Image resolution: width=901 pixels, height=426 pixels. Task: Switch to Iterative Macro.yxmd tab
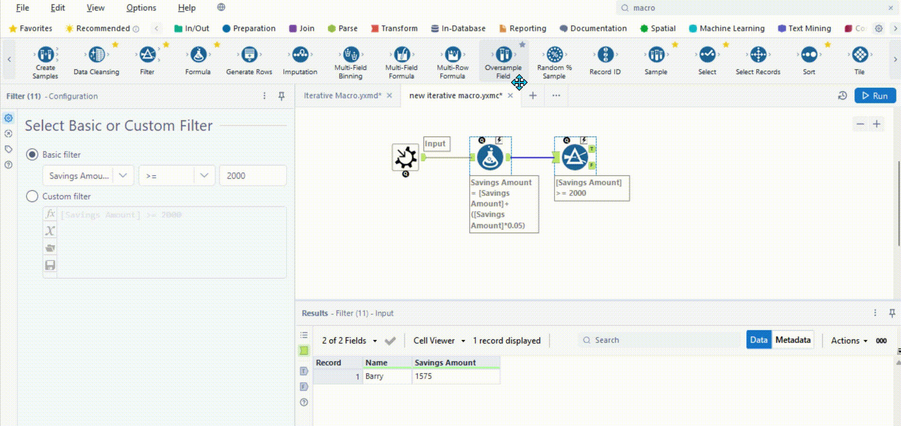343,96
